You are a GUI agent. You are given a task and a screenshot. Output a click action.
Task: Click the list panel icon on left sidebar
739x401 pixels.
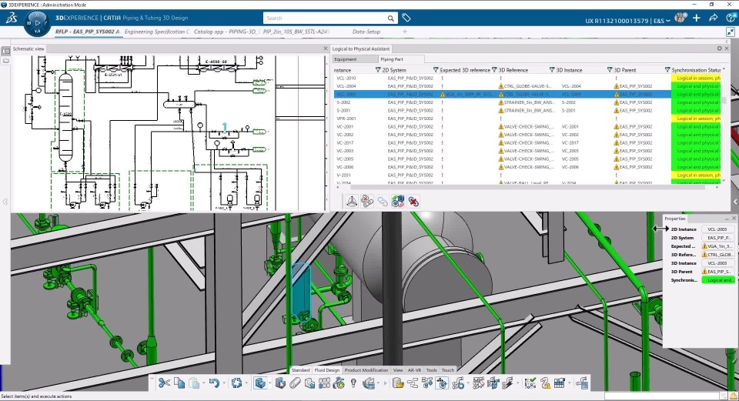(5, 51)
